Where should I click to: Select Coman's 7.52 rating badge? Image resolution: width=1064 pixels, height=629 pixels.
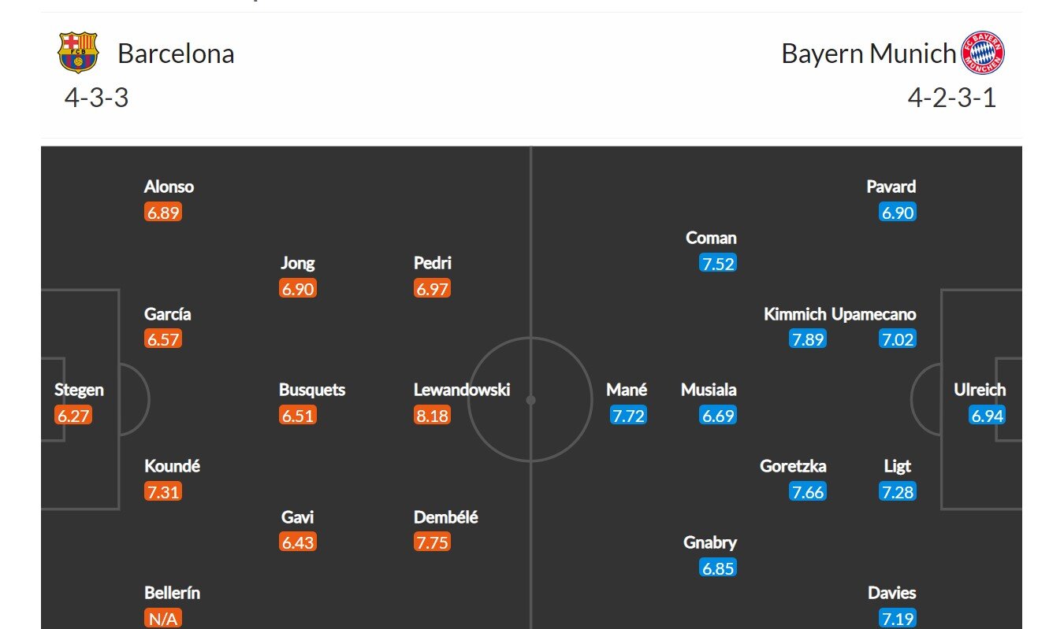pyautogui.click(x=718, y=264)
